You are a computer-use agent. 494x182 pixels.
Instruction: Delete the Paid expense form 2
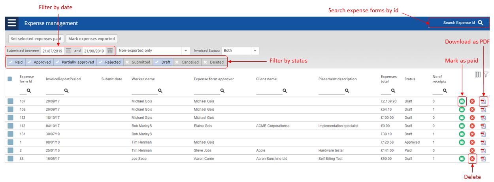[472, 151]
